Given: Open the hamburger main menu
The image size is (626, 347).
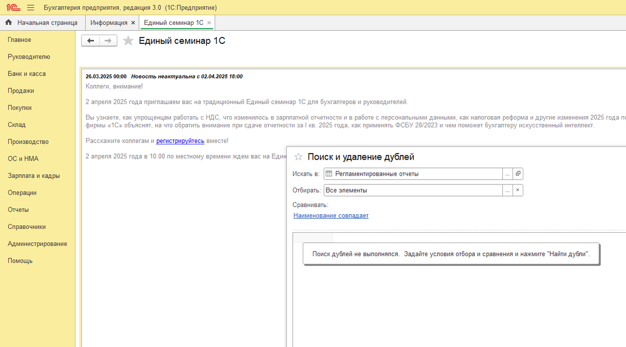Looking at the screenshot, I should coord(31,8).
